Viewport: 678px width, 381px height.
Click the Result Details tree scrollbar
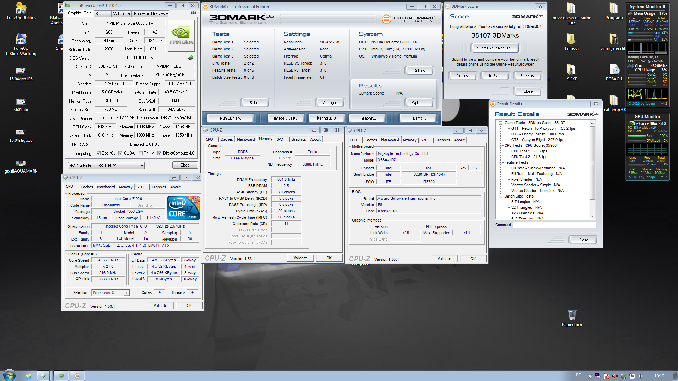pos(593,162)
